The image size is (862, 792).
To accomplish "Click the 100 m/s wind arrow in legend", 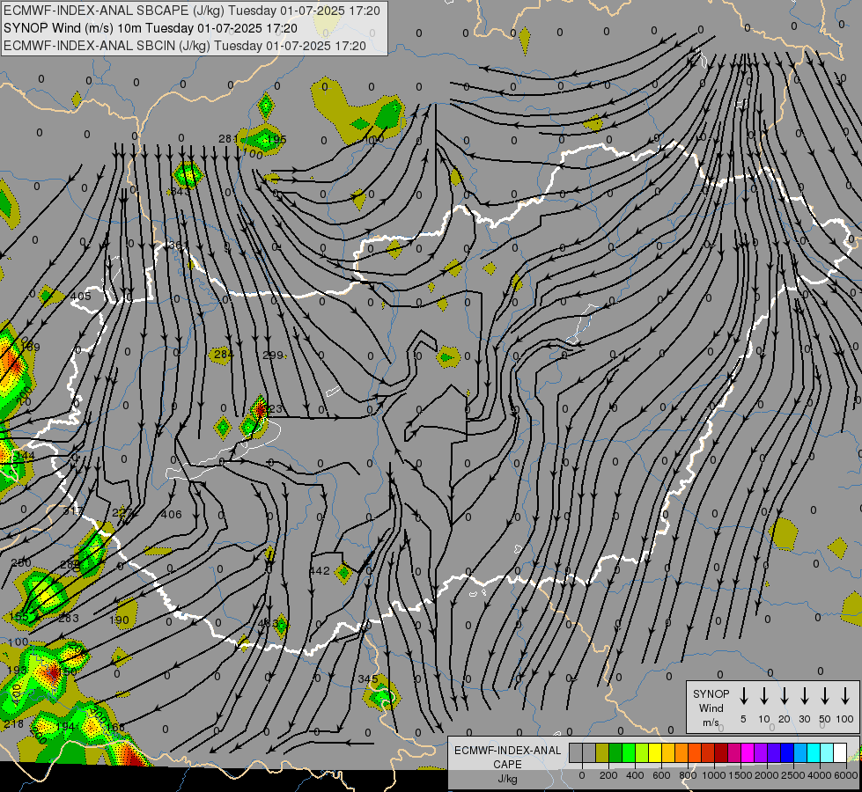I will tap(845, 695).
